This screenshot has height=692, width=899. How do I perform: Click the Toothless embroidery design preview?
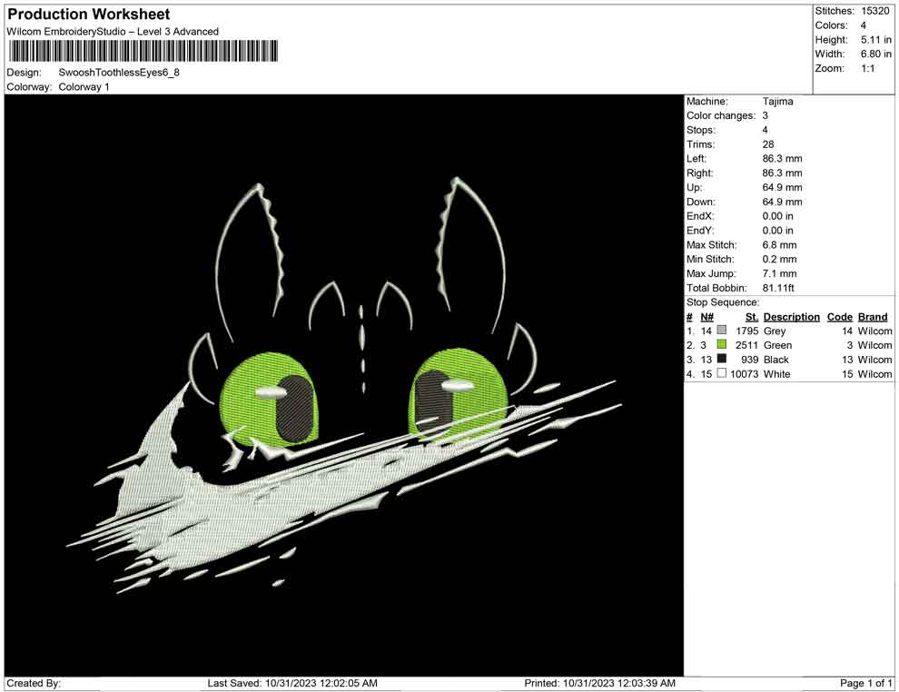pos(344,385)
